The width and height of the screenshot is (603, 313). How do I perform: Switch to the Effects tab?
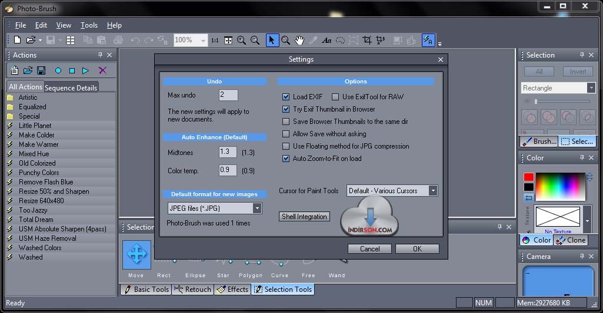(232, 290)
